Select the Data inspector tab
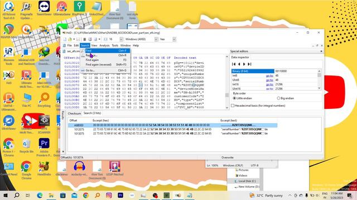Image resolution: width=357 pixels, height=200 pixels. pyautogui.click(x=240, y=57)
